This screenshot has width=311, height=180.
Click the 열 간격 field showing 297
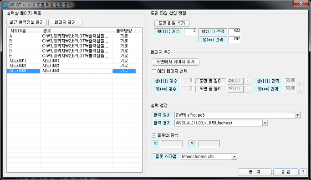[234, 40]
